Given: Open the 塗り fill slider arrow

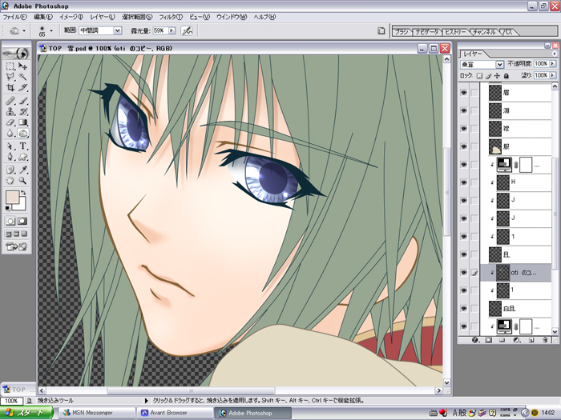Looking at the screenshot, I should point(552,75).
